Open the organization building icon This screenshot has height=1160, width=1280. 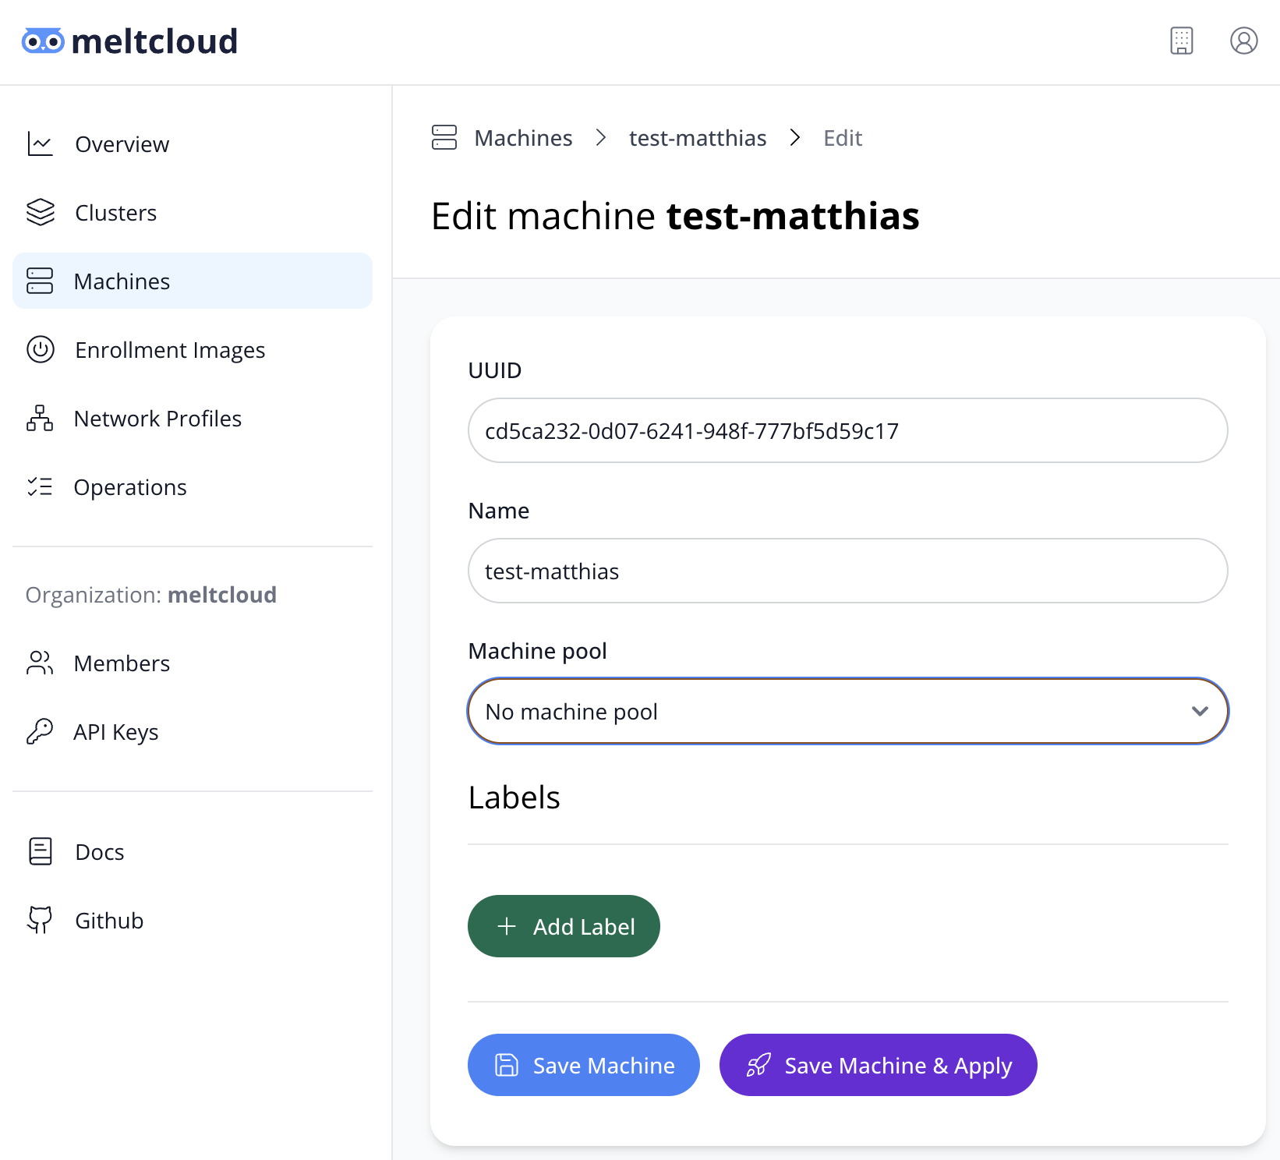1181,41
